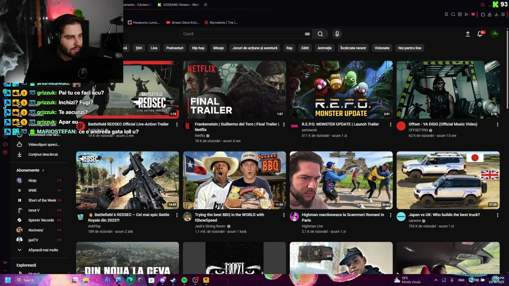509x286 pixels.
Task: Click the YouTube search magnifier button
Action: coord(320,34)
